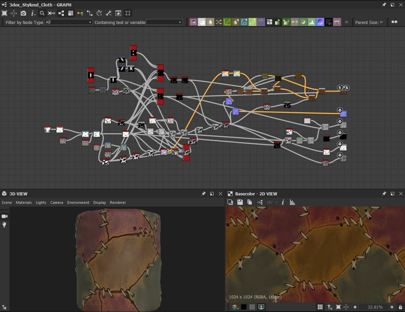Open the Containing text or variable dropdown
Screen dimensions: 405x312
(165, 22)
